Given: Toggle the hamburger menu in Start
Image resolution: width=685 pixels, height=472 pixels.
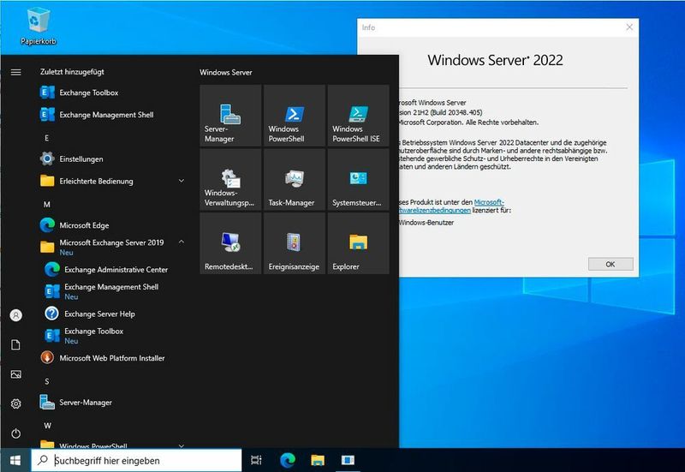Looking at the screenshot, I should [x=15, y=72].
